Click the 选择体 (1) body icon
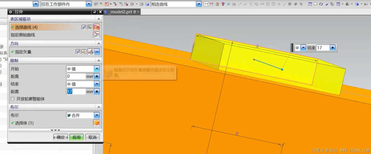Viewport: 371px width, 154px height. click(96, 123)
